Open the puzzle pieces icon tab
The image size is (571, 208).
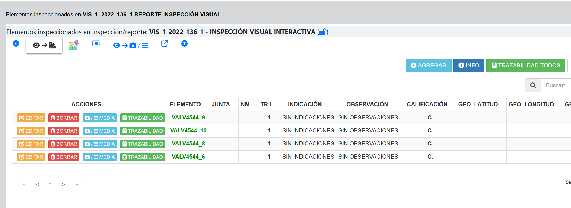click(74, 45)
